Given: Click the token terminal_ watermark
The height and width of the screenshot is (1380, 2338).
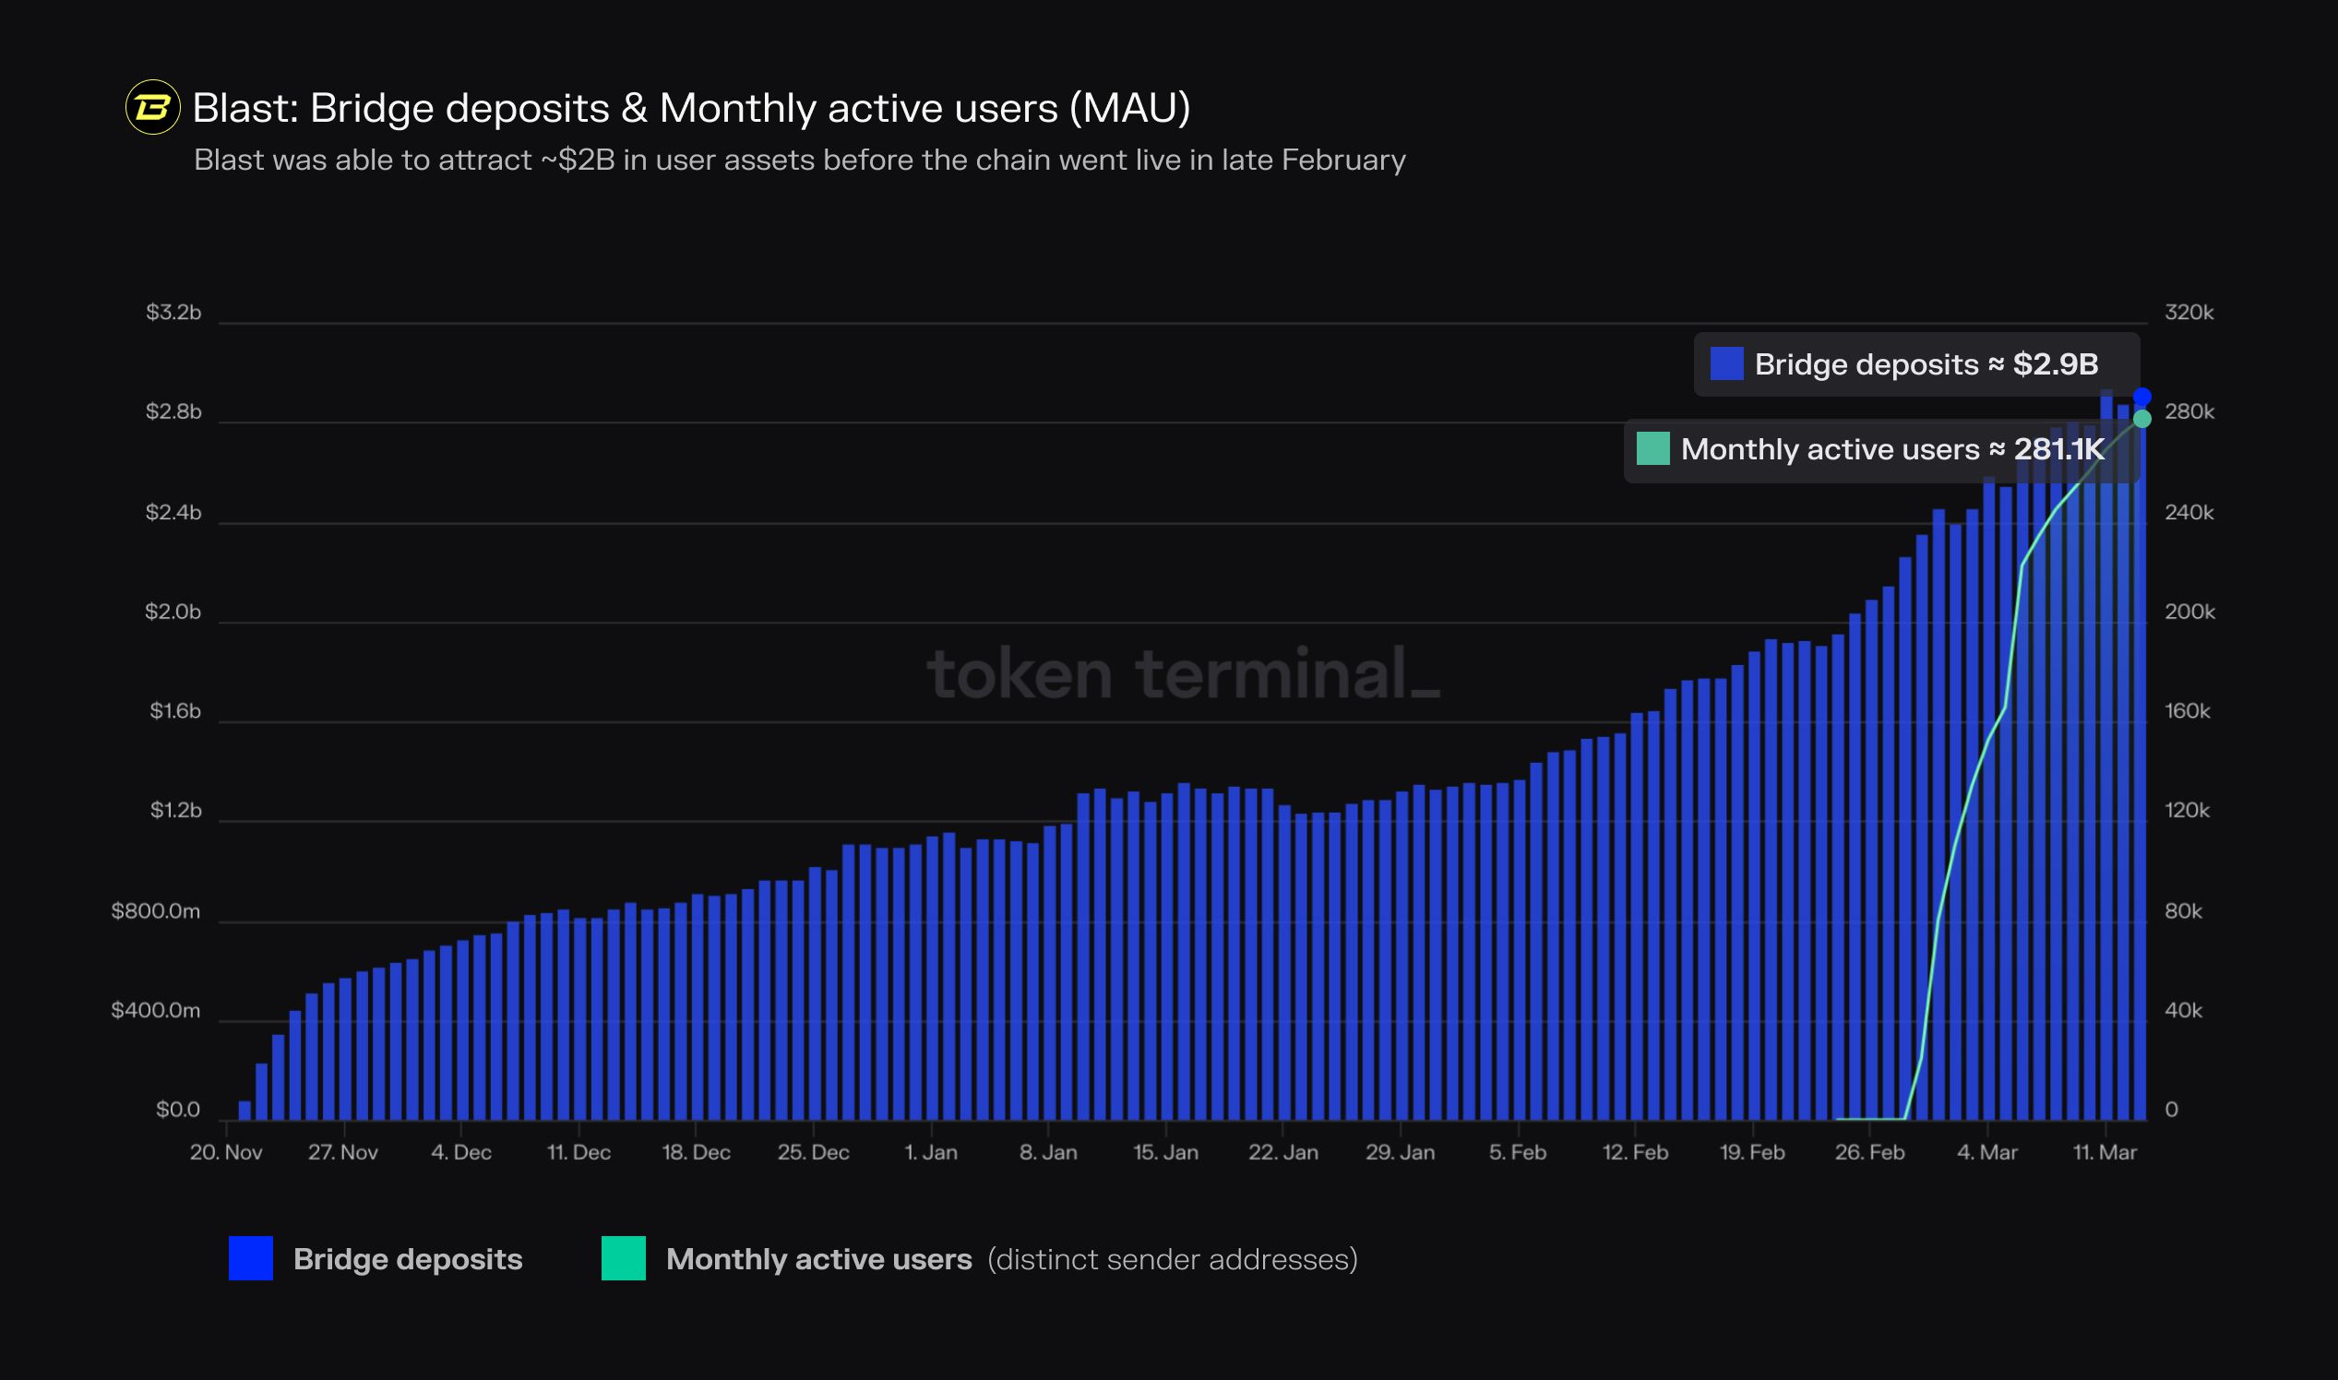Looking at the screenshot, I should tap(1183, 674).
